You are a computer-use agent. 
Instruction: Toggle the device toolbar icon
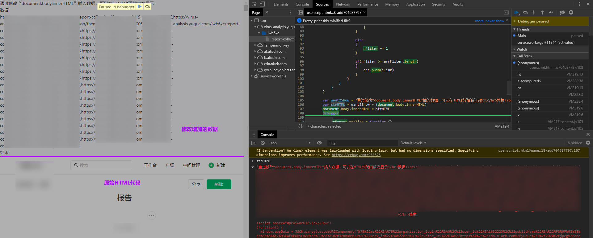tap(262, 4)
